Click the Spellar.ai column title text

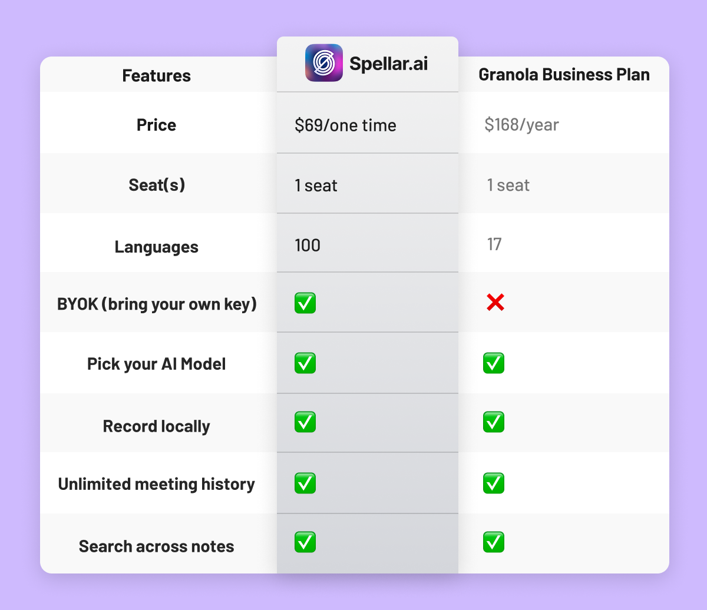pos(389,64)
